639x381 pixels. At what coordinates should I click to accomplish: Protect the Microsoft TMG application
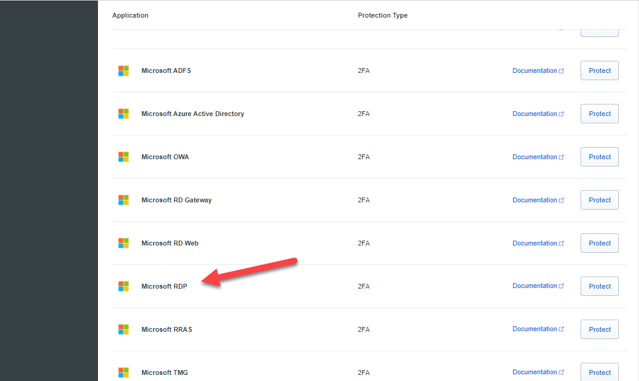point(599,372)
